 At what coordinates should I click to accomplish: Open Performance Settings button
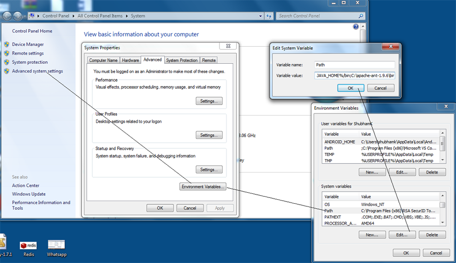(x=209, y=101)
